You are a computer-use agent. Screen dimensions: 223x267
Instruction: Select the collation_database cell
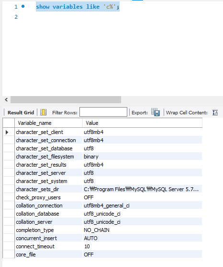48,214
